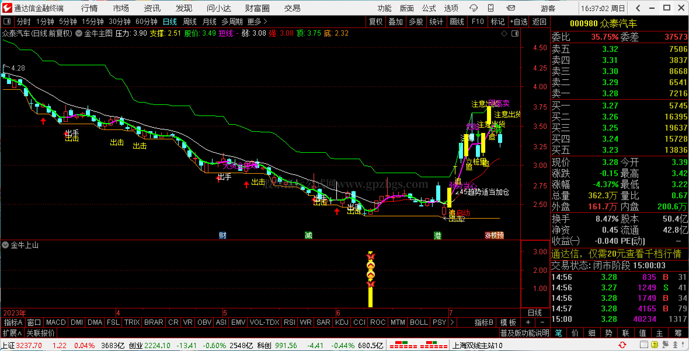Click the diamond icon atop main chart

point(504,34)
